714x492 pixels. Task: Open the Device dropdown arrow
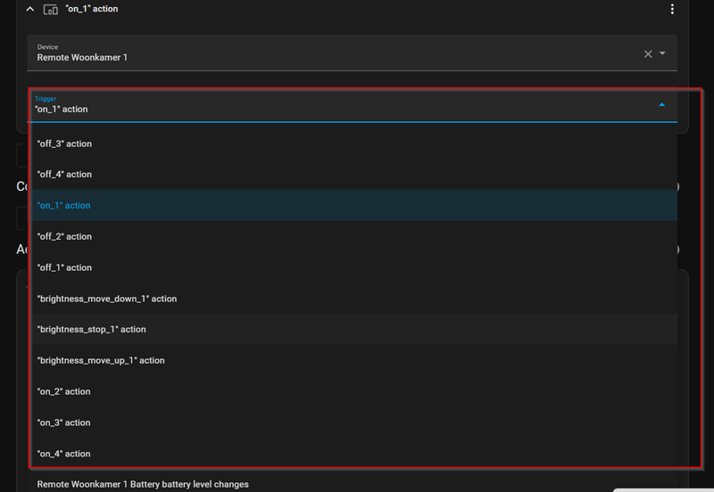click(x=662, y=53)
